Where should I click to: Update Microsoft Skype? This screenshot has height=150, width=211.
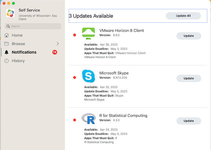tap(189, 78)
